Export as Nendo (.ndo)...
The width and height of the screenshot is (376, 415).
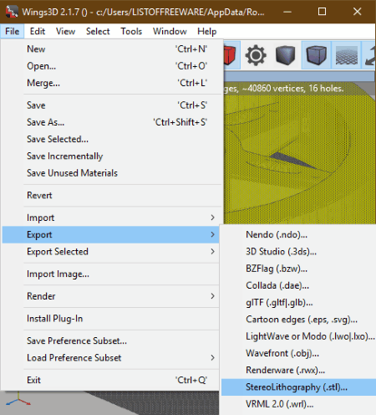[x=298, y=235]
